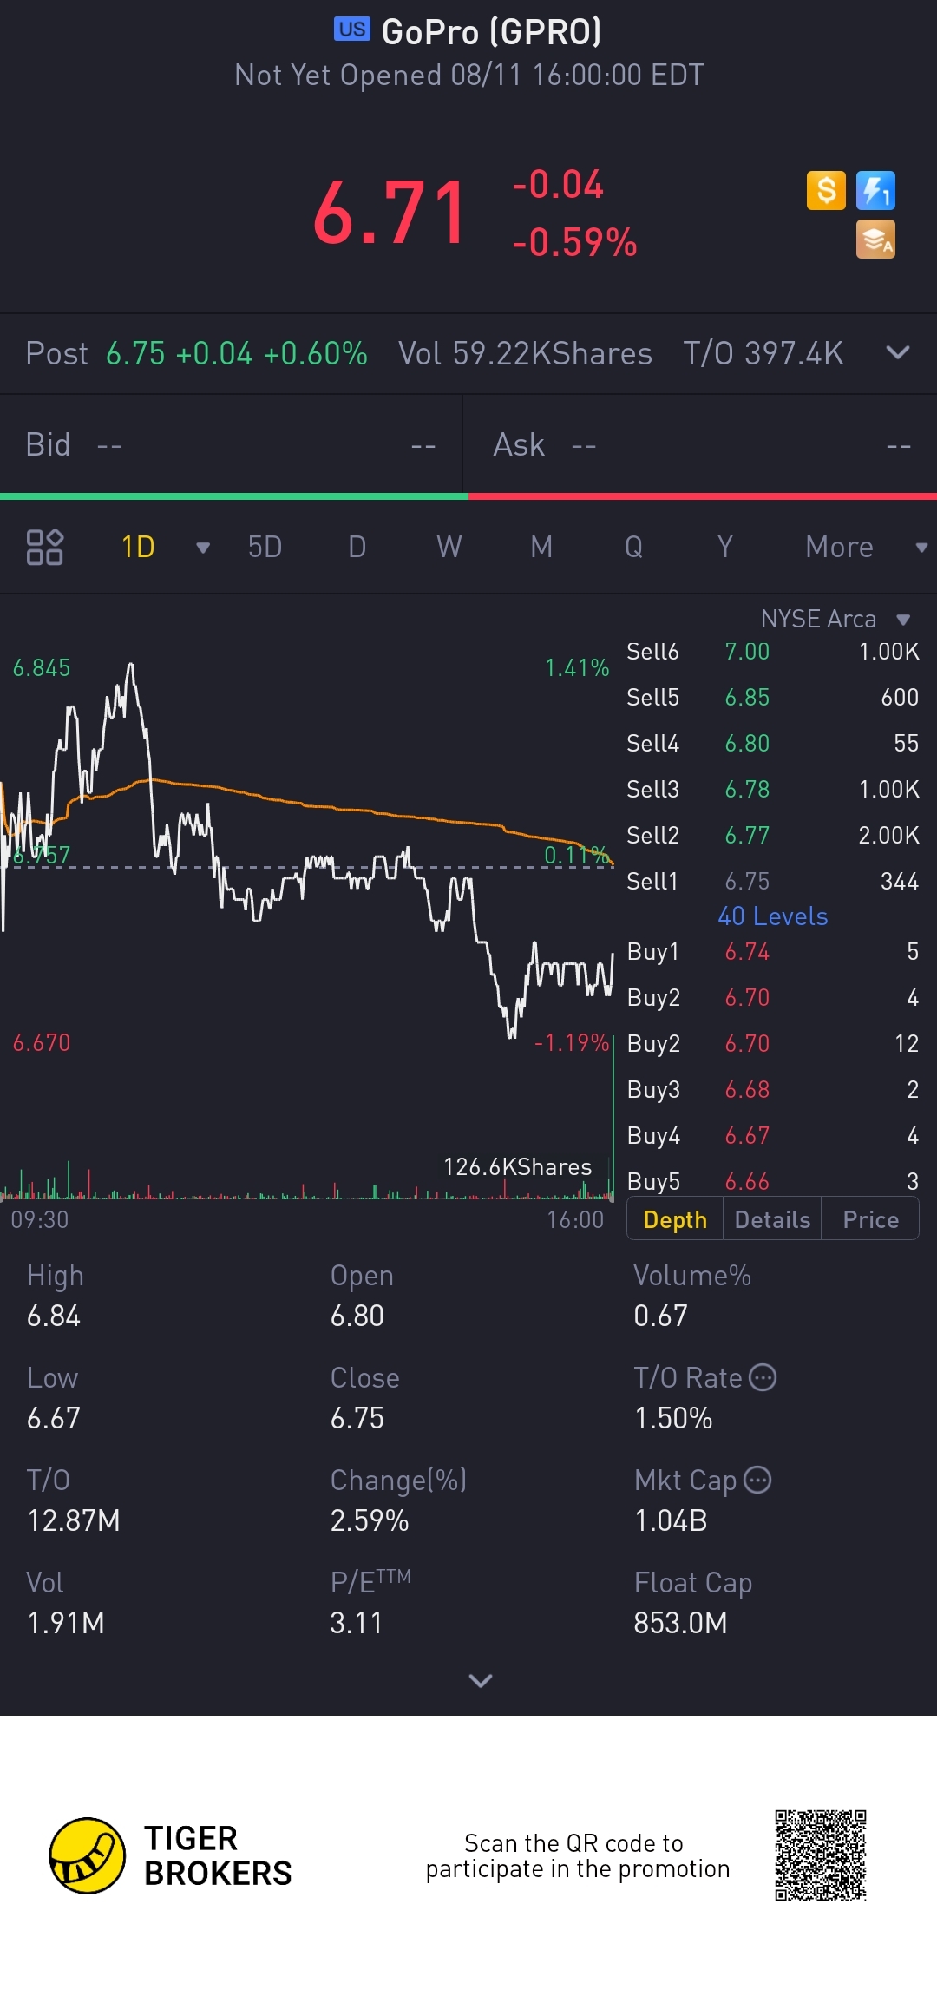Tap the Vol 59.22KShares text
937x1996 pixels.
tap(525, 353)
